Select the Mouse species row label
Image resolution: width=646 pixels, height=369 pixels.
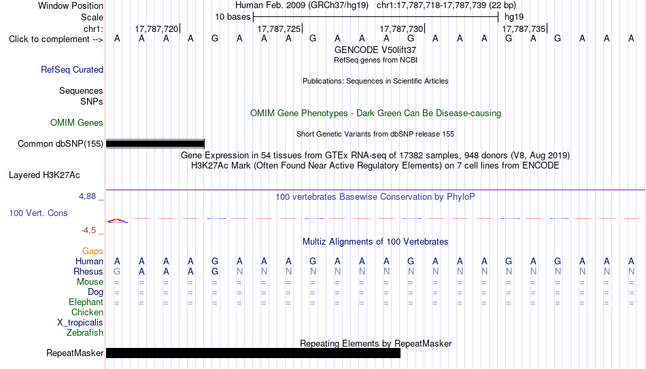[90, 282]
